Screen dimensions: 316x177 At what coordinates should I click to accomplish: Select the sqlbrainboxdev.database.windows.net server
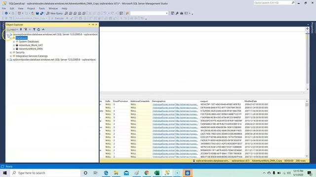pos(54,59)
